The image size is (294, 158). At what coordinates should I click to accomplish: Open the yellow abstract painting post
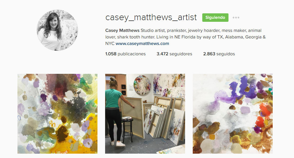[x=57, y=114]
